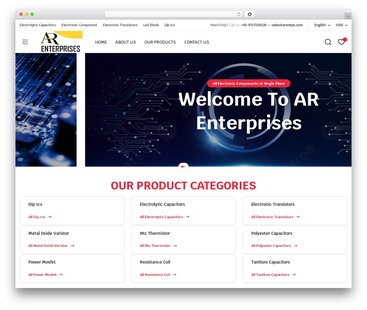Select the first red slider dot
This screenshot has width=367, height=310.
pyautogui.click(x=182, y=167)
